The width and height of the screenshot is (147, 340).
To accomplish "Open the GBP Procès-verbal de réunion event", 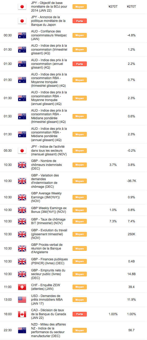I will coord(47,248).
